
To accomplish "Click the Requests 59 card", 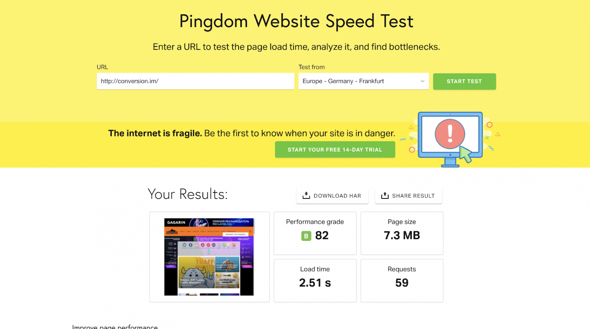I will click(x=402, y=281).
